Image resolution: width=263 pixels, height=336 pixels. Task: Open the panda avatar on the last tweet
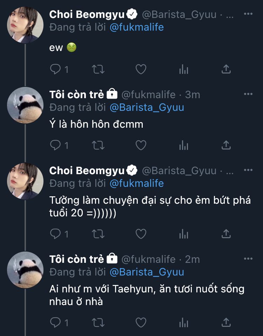tap(25, 270)
